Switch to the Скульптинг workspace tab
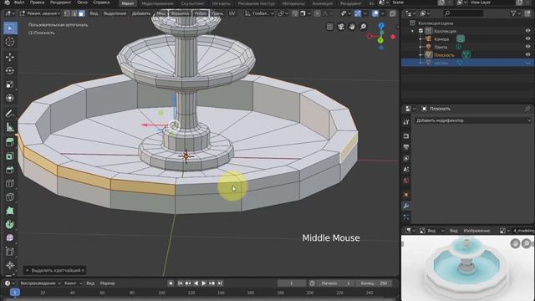 (x=192, y=3)
